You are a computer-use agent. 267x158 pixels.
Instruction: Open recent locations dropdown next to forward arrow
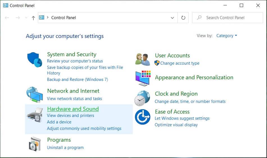pyautogui.click(x=26, y=18)
